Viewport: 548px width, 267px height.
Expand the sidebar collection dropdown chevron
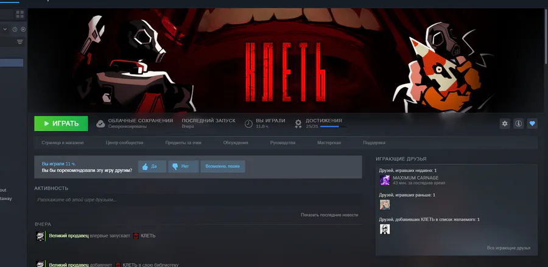5,29
